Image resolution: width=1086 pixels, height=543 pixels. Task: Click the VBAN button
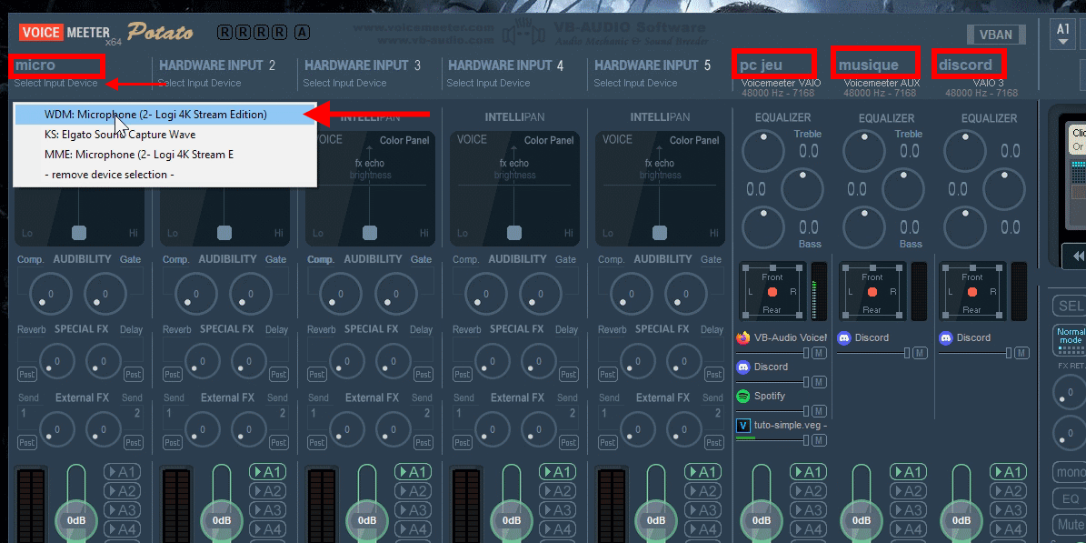pos(996,35)
